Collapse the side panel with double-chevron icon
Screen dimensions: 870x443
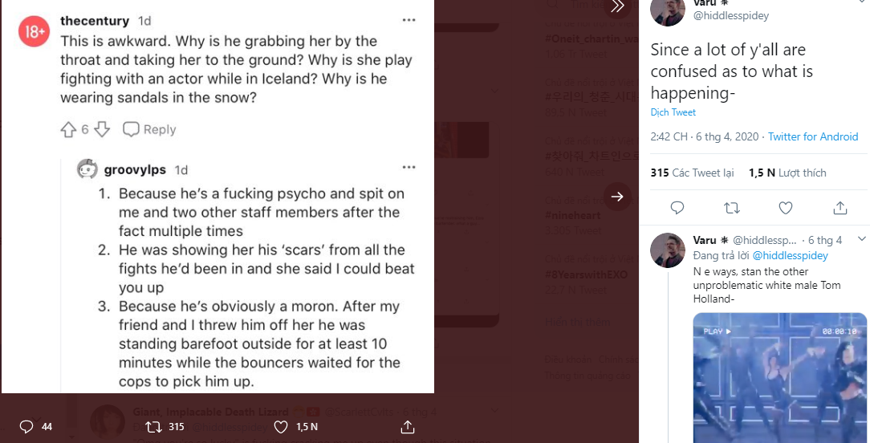coord(616,6)
